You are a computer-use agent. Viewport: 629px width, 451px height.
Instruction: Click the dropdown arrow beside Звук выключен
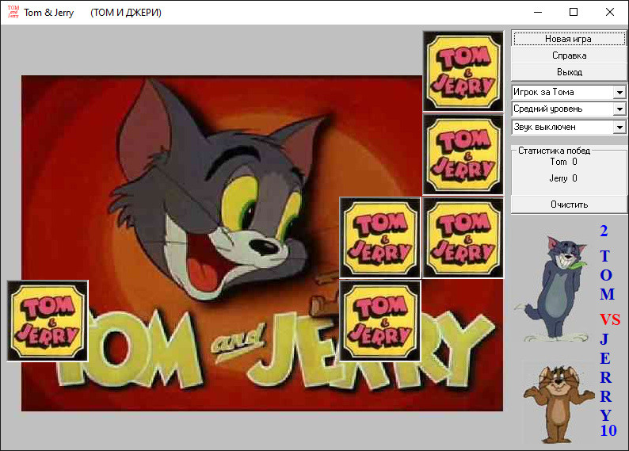coord(619,128)
